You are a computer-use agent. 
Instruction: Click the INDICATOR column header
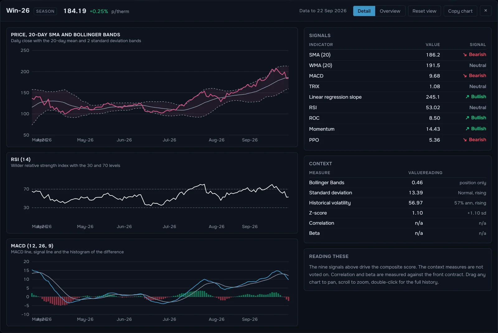321,45
